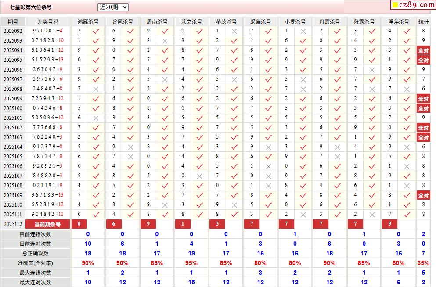This screenshot has height=287, width=436.
Task: Click the 采薇 cross mark in row 2025108
Action: tap(268, 186)
